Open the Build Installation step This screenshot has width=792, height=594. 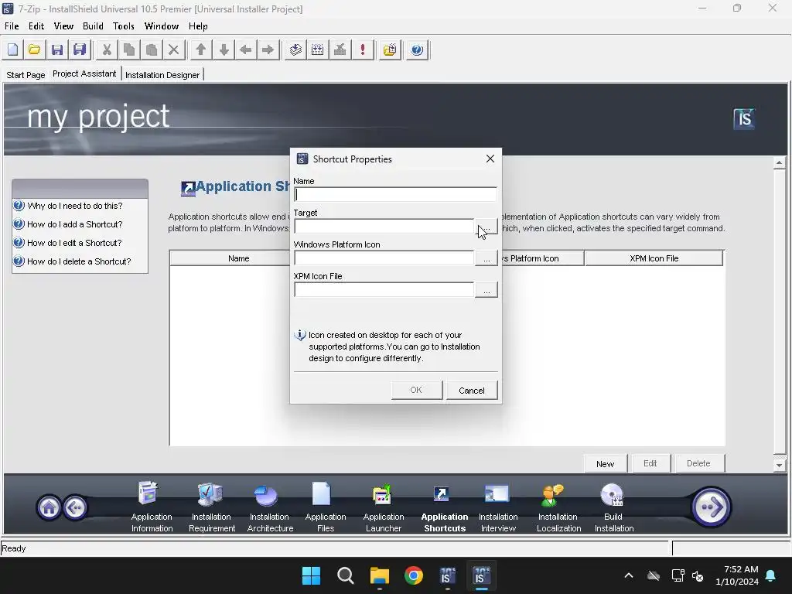point(613,507)
